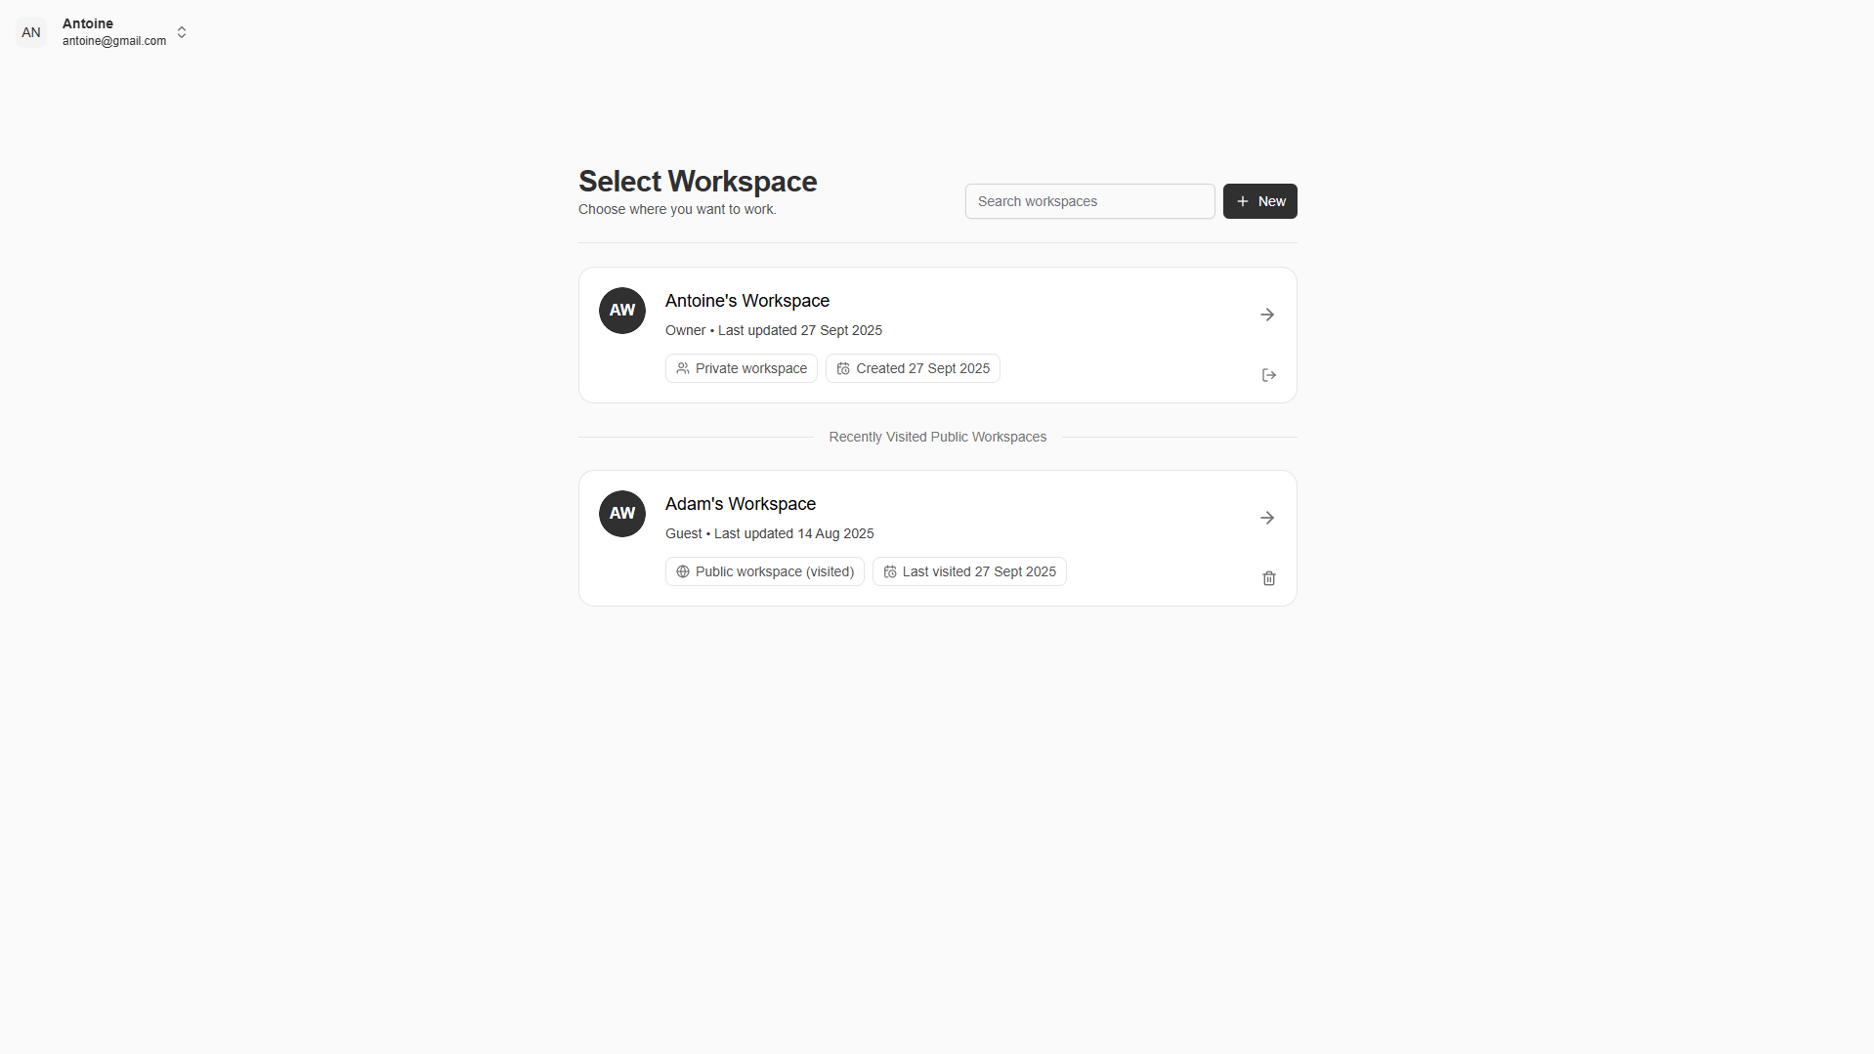Open the Antoine account menu
The height and width of the screenshot is (1054, 1874).
tap(102, 32)
